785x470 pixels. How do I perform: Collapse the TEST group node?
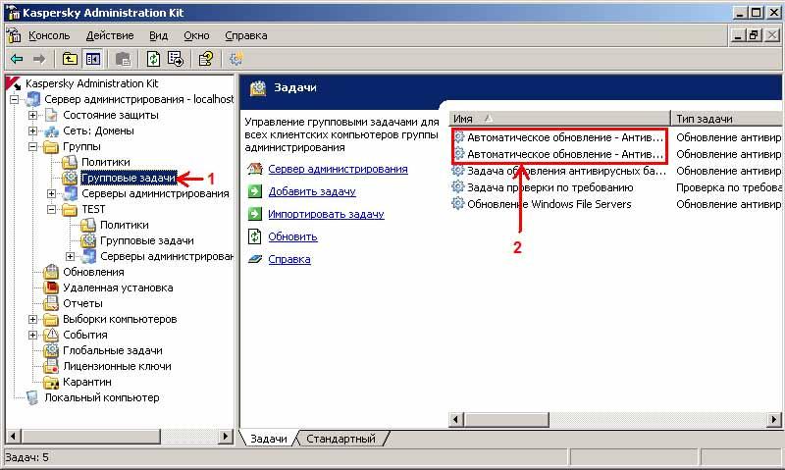[52, 210]
